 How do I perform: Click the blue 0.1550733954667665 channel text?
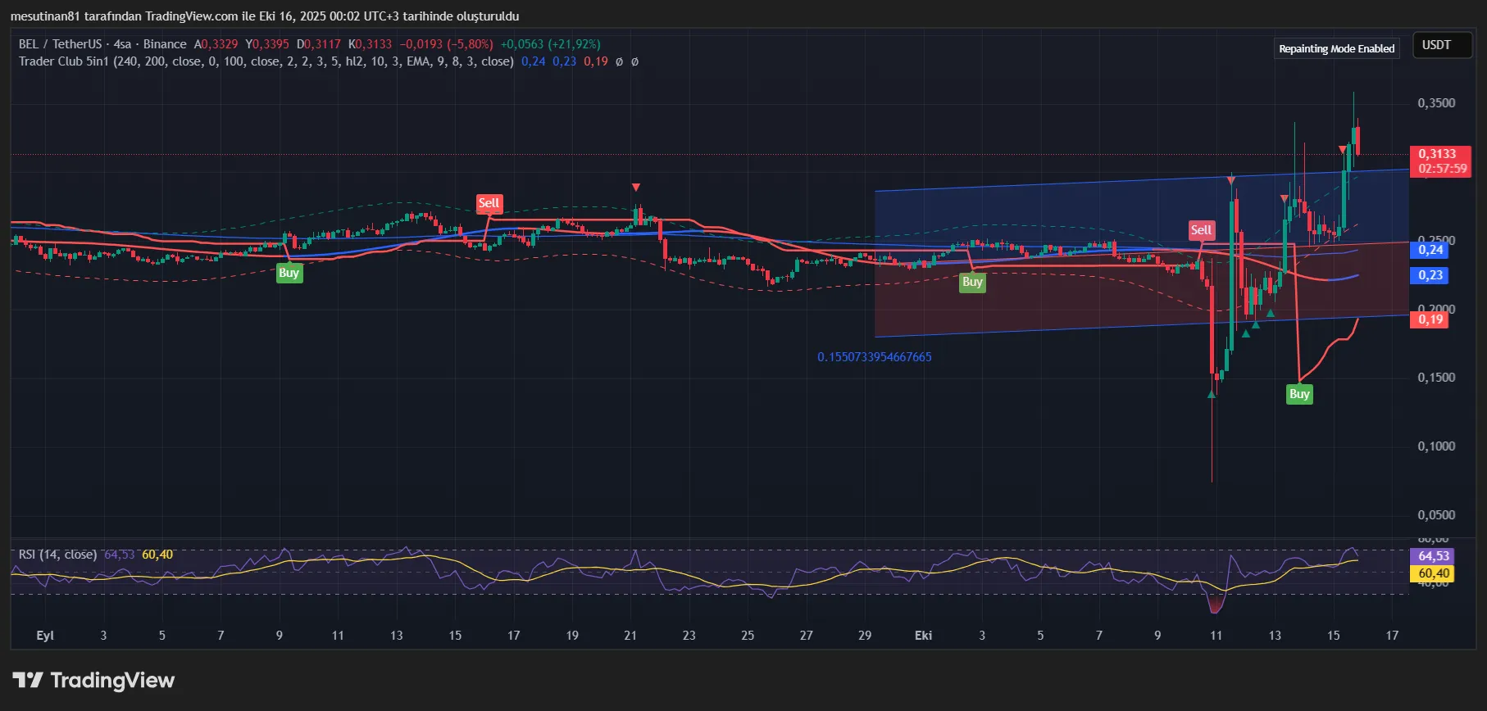[x=874, y=357]
